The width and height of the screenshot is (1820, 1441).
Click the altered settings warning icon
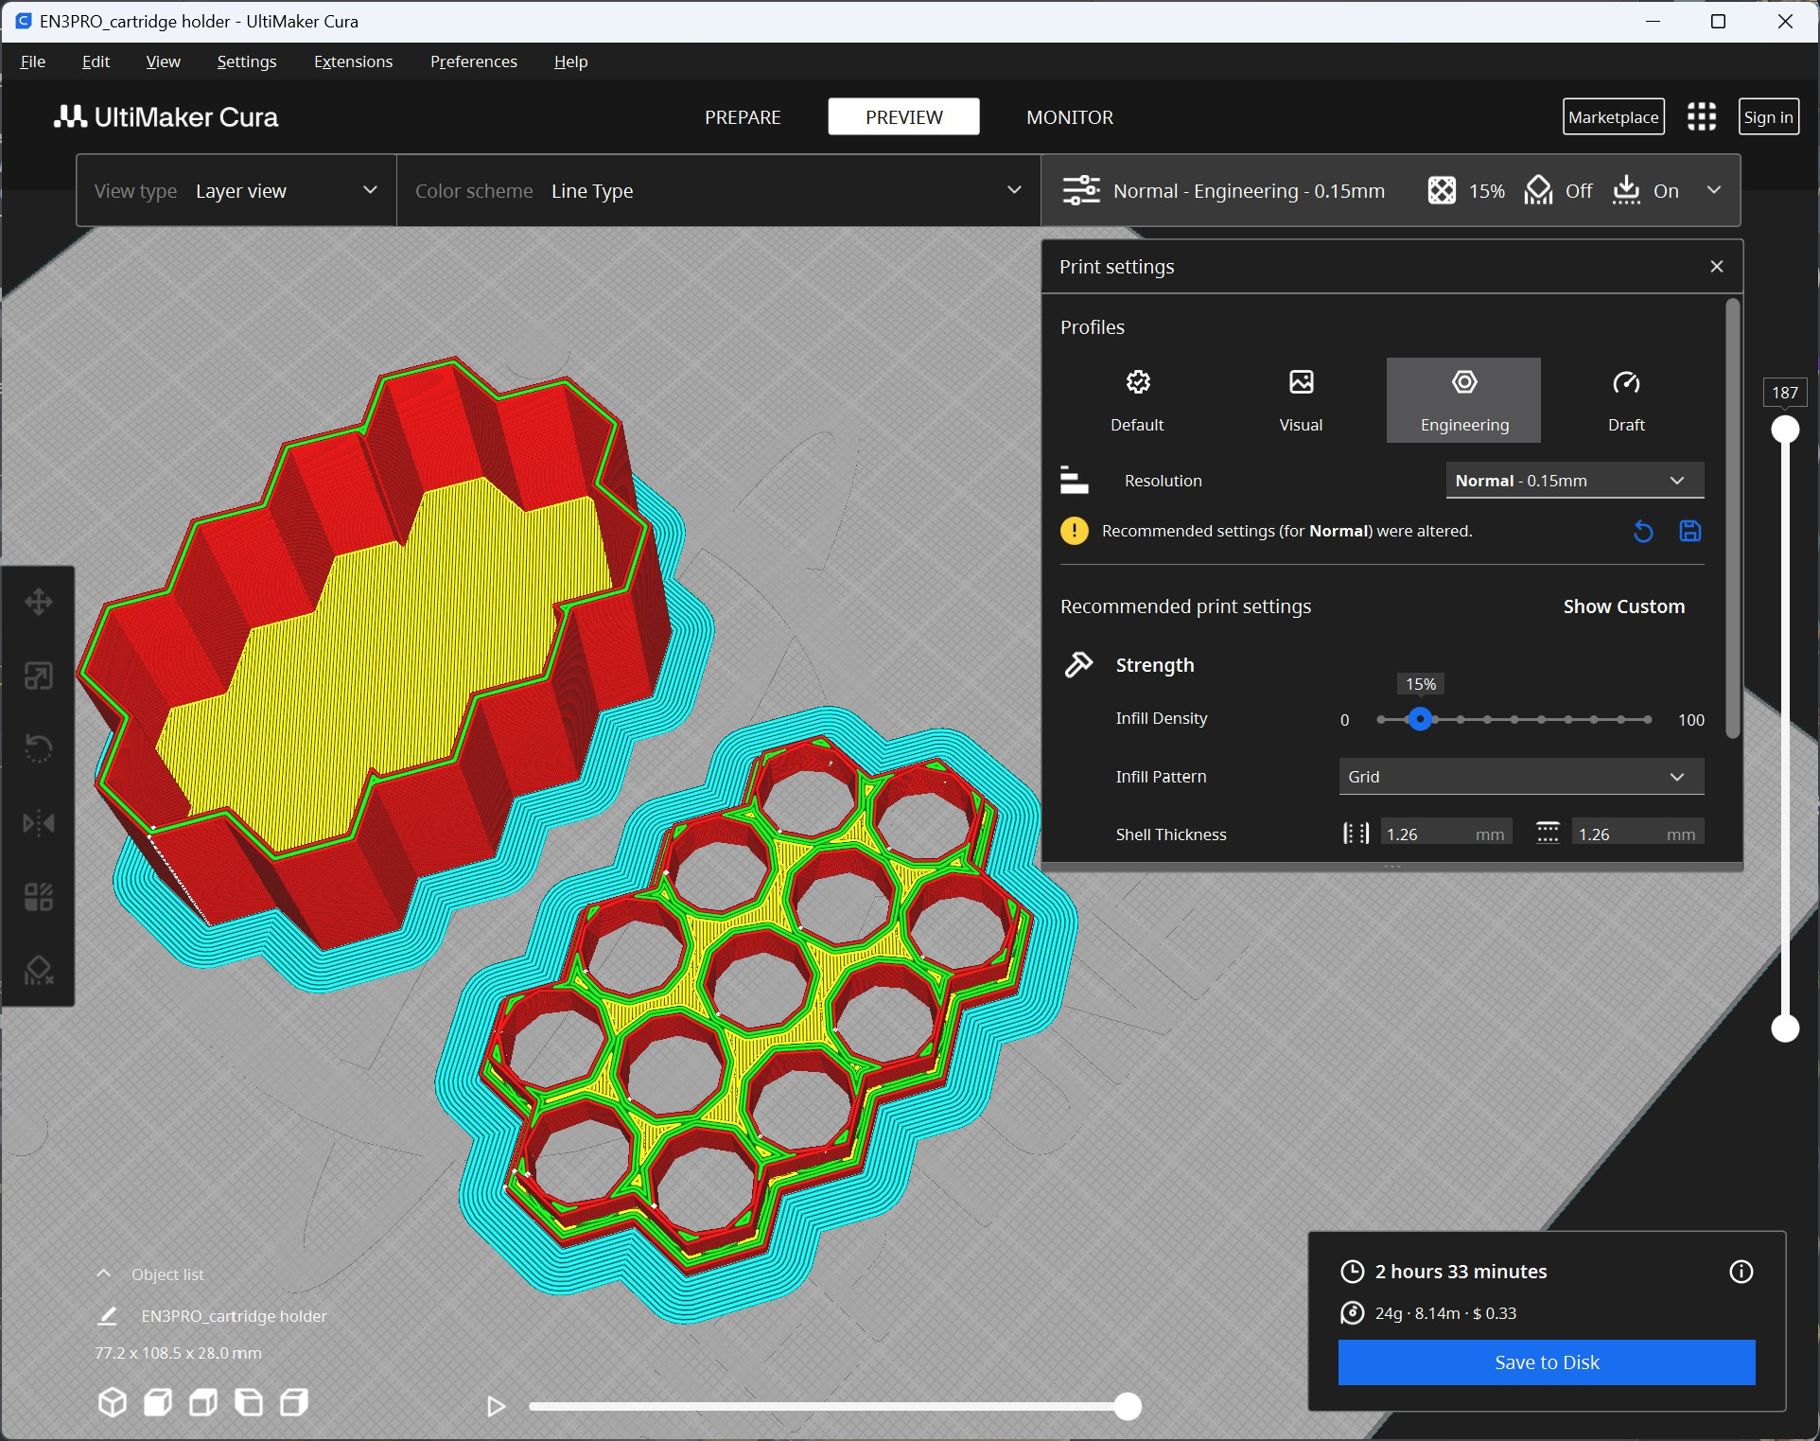coord(1075,531)
